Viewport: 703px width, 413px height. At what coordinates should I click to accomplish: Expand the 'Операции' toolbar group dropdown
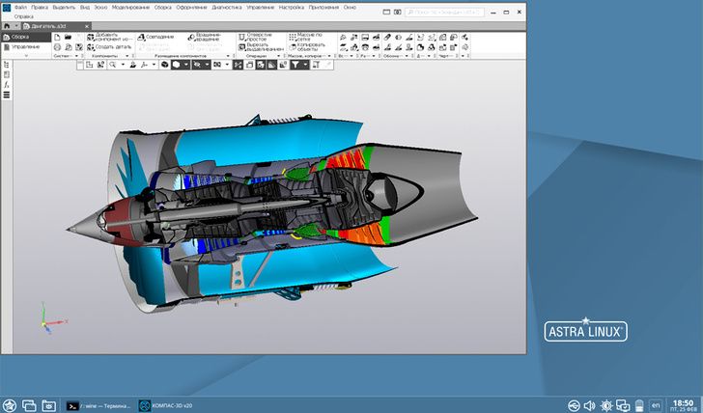pyautogui.click(x=281, y=56)
